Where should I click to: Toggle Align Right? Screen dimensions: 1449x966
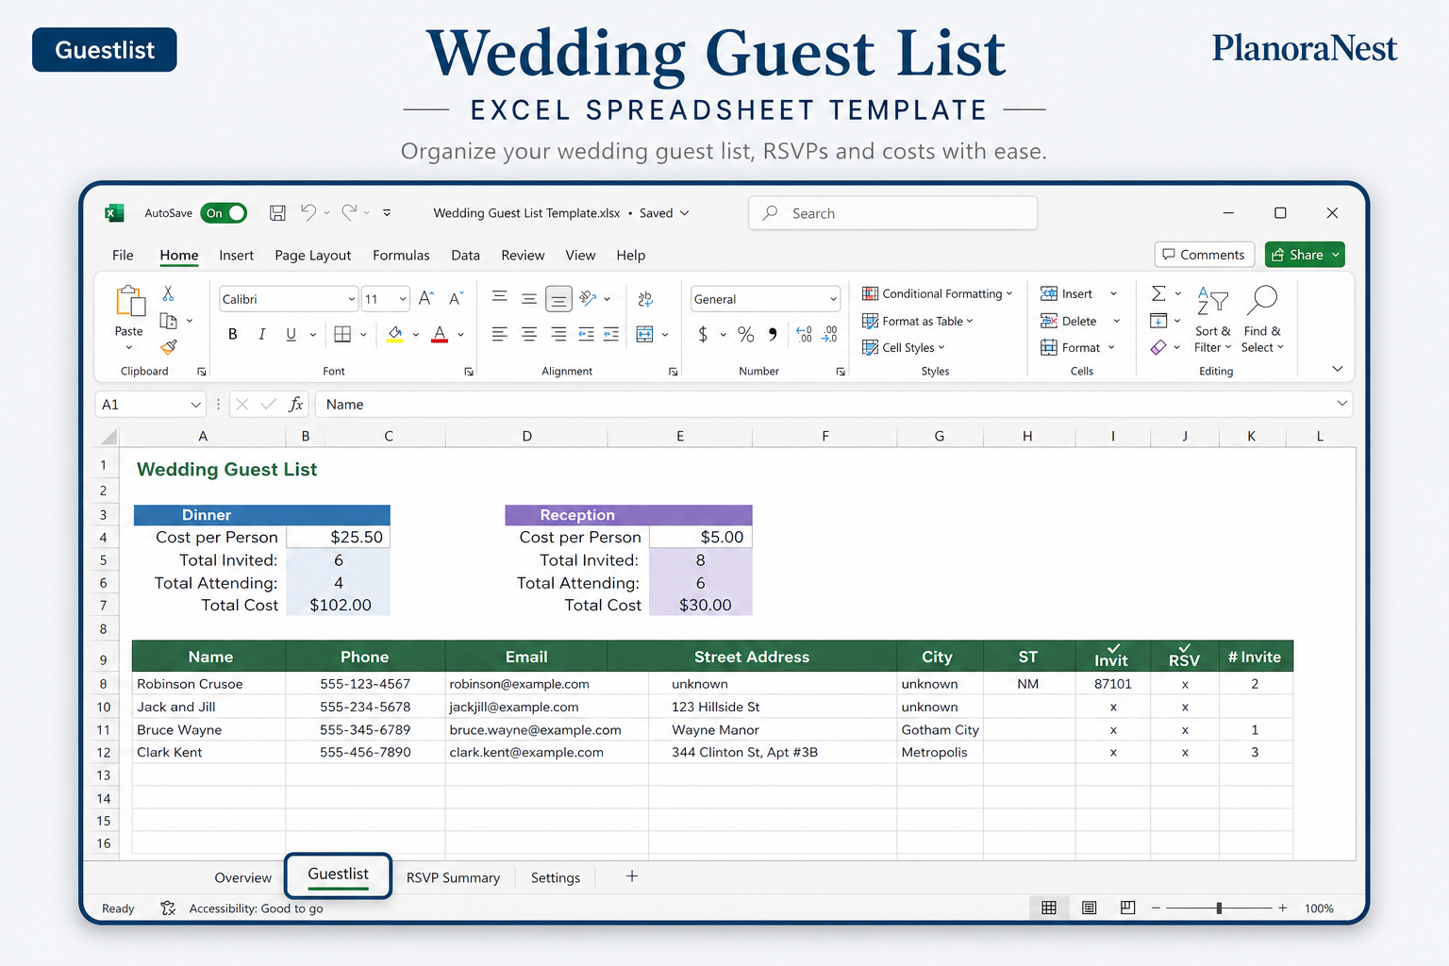click(x=558, y=334)
